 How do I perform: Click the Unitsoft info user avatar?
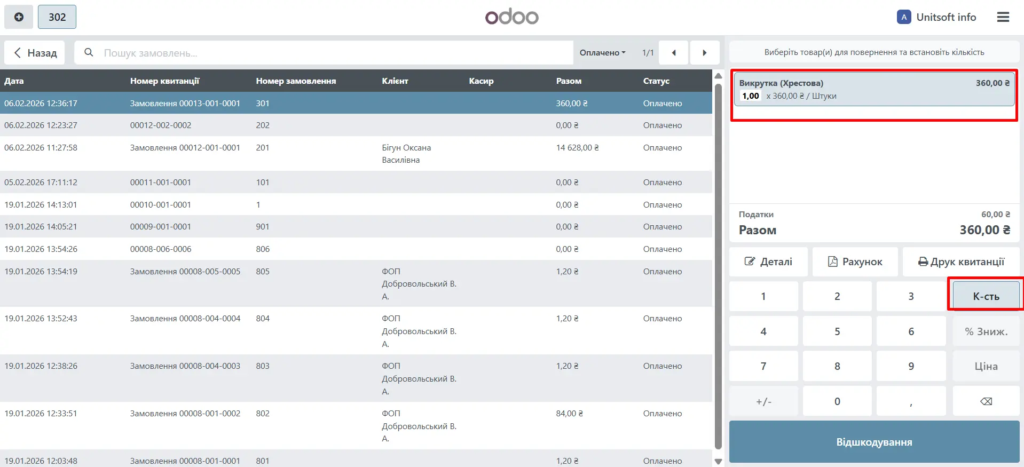point(903,17)
